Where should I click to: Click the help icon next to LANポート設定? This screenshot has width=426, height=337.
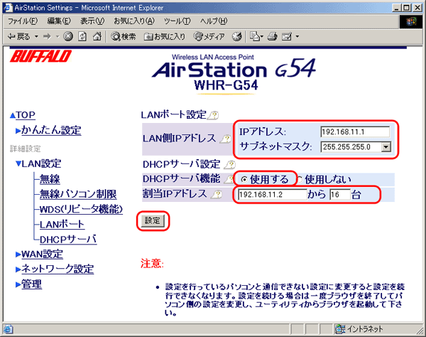pyautogui.click(x=213, y=116)
